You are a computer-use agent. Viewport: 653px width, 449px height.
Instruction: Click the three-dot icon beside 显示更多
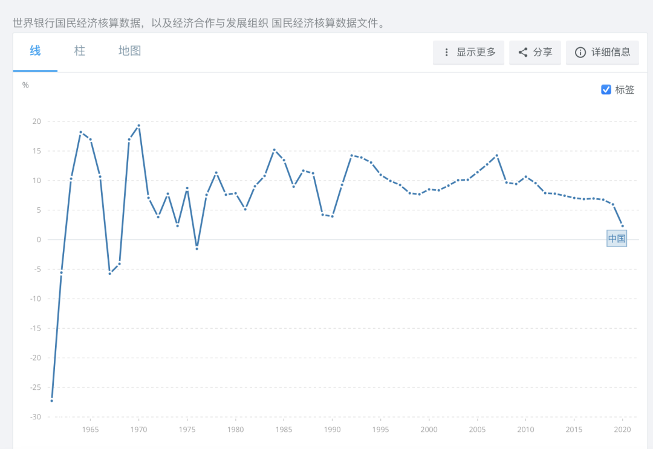(446, 53)
